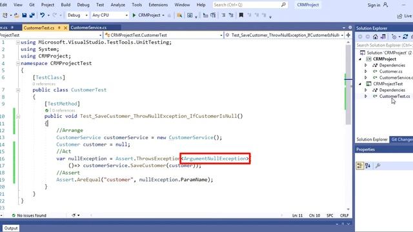Image resolution: width=413 pixels, height=232 pixels.
Task: Click the New Project toolbar icon
Action: click(x=5, y=15)
